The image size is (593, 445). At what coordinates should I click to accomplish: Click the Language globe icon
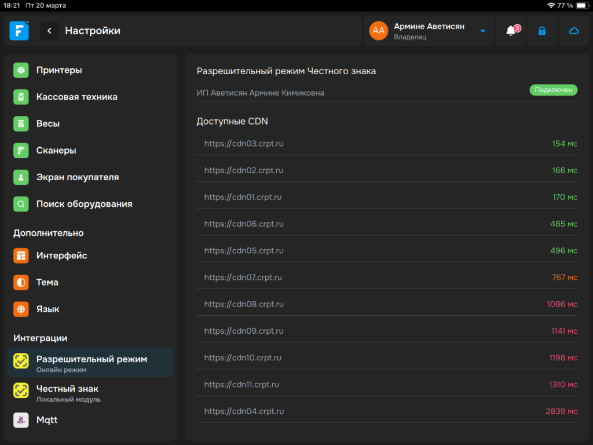click(x=21, y=309)
